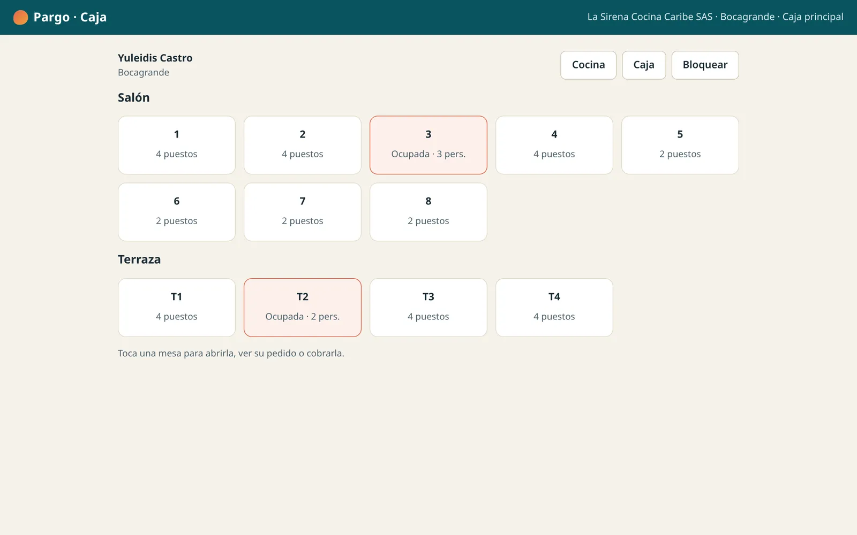857x535 pixels.
Task: Open terrace table T3
Action: (x=428, y=308)
